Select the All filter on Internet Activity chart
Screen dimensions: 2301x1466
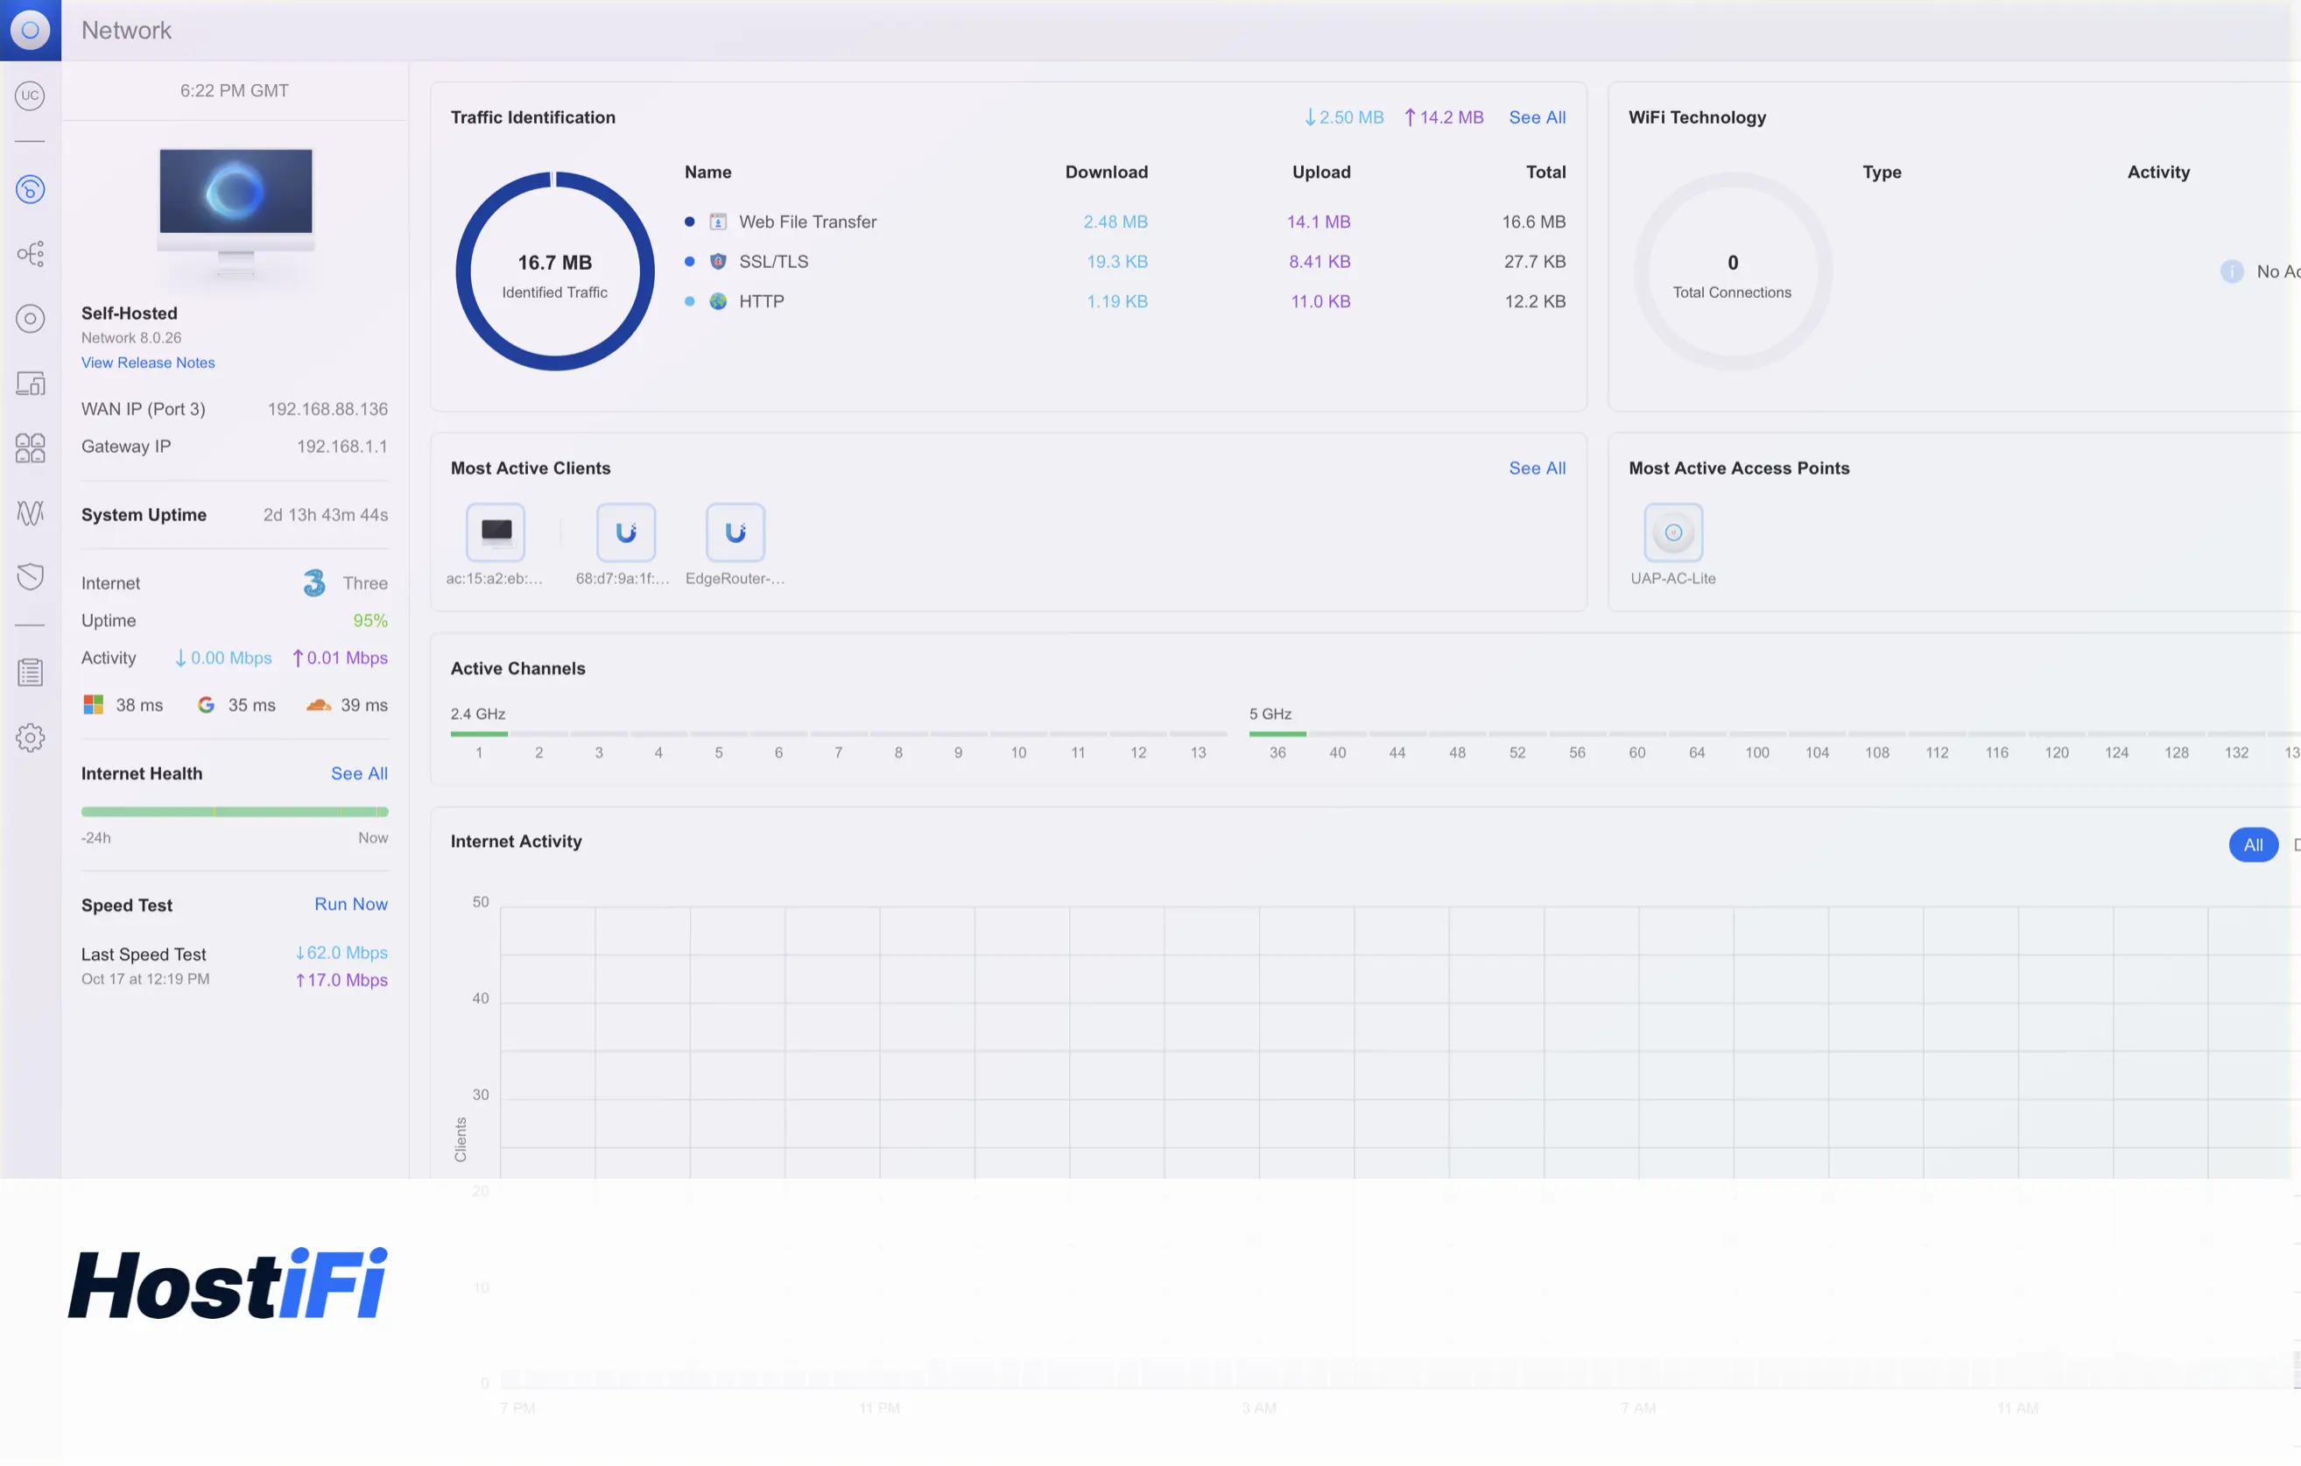2253,844
